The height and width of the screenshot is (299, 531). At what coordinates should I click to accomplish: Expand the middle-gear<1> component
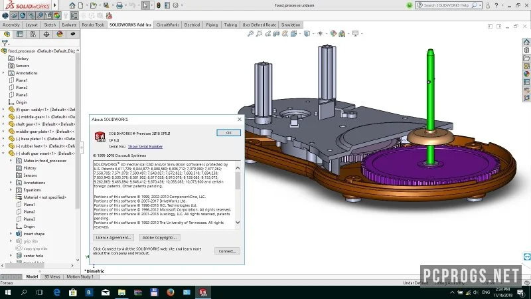(3, 117)
